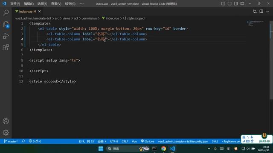Open Windows Start button
The height and width of the screenshot is (153, 273).
101,149
